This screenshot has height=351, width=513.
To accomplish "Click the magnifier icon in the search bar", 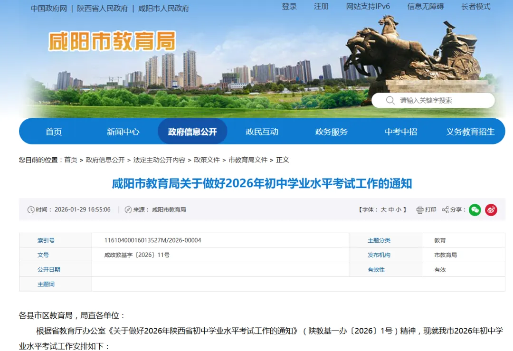I will [390, 100].
